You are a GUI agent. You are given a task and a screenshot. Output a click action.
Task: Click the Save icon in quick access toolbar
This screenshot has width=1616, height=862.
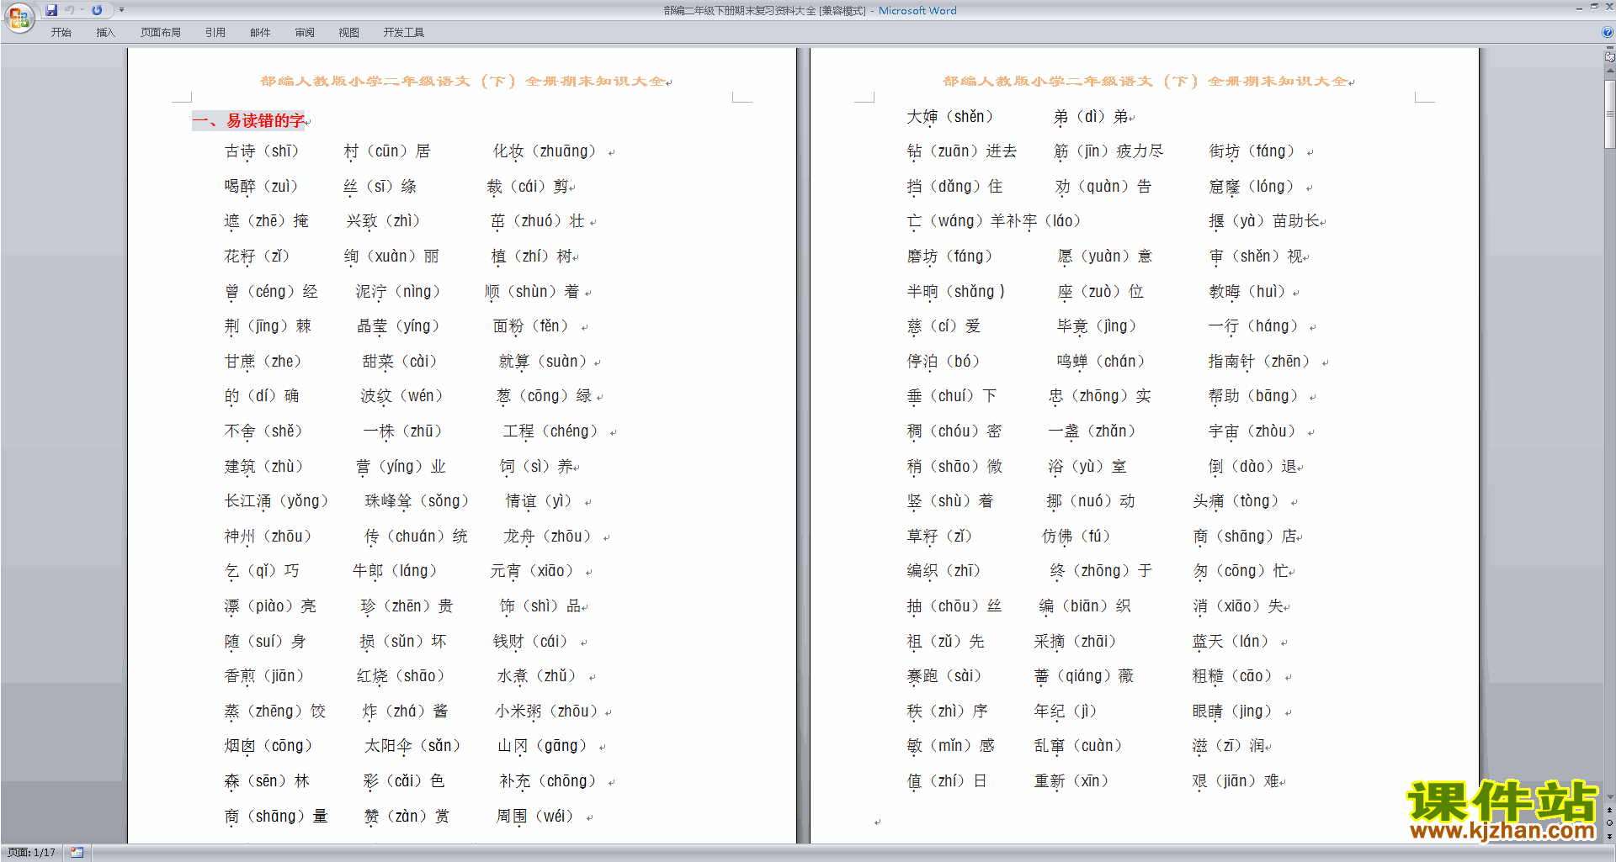[x=51, y=10]
